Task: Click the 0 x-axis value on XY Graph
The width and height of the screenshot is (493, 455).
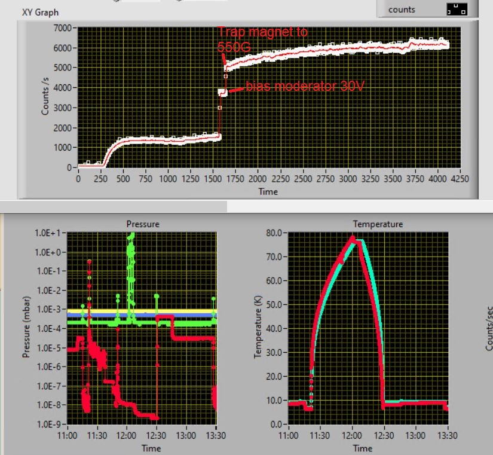Action: pyautogui.click(x=78, y=179)
